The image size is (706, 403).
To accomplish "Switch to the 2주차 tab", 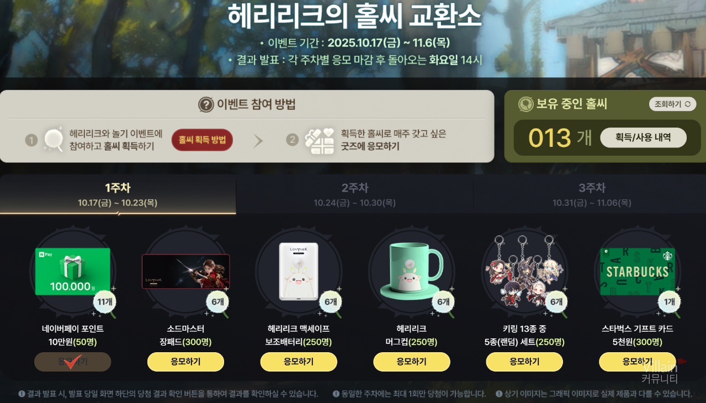I will tap(354, 195).
